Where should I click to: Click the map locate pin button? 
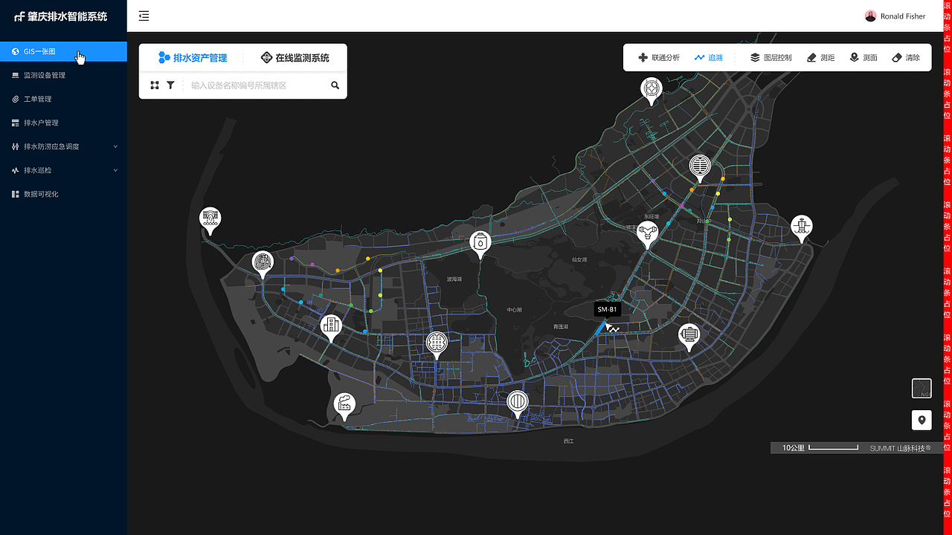[x=922, y=420]
